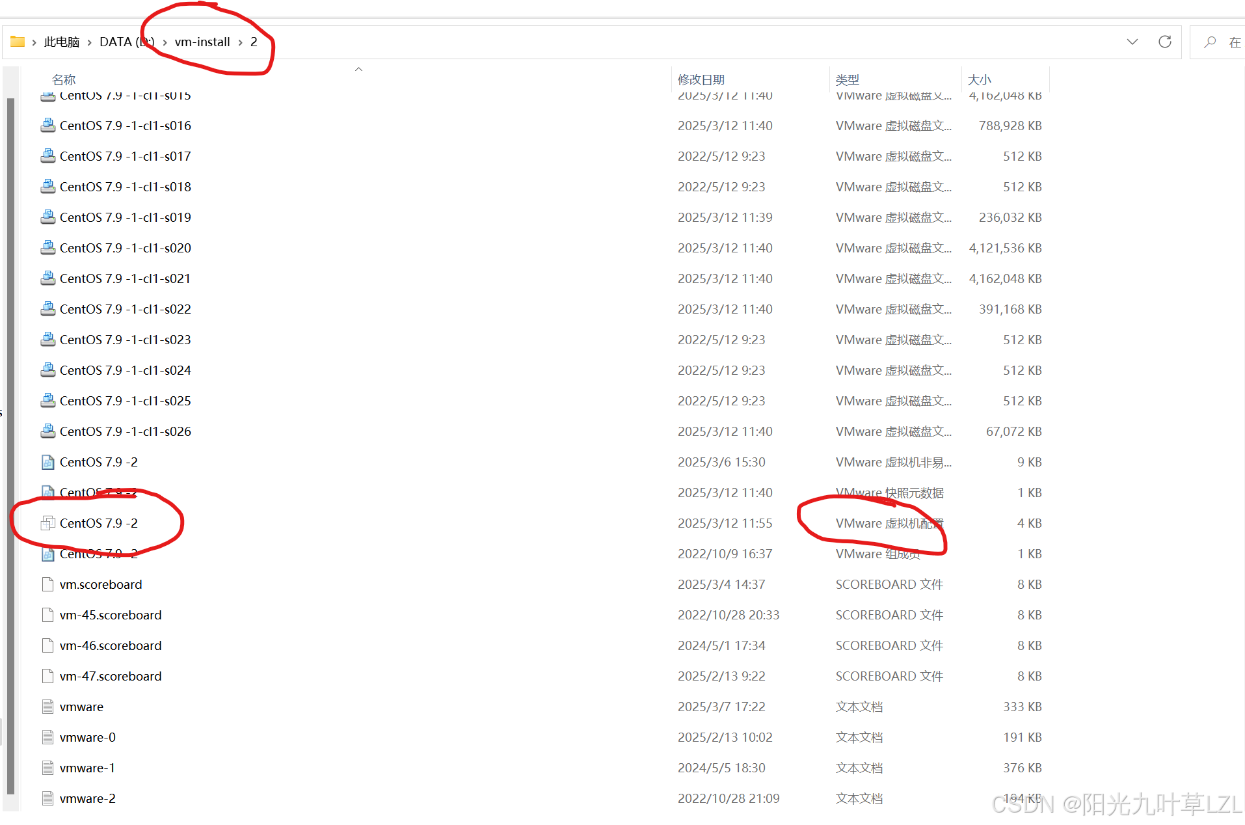The image size is (1245, 825).
Task: Expand the chevron after vm-install in the path
Action: (241, 42)
